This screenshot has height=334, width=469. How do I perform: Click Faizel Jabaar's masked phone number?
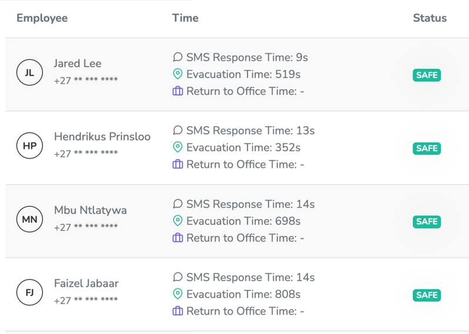(86, 301)
